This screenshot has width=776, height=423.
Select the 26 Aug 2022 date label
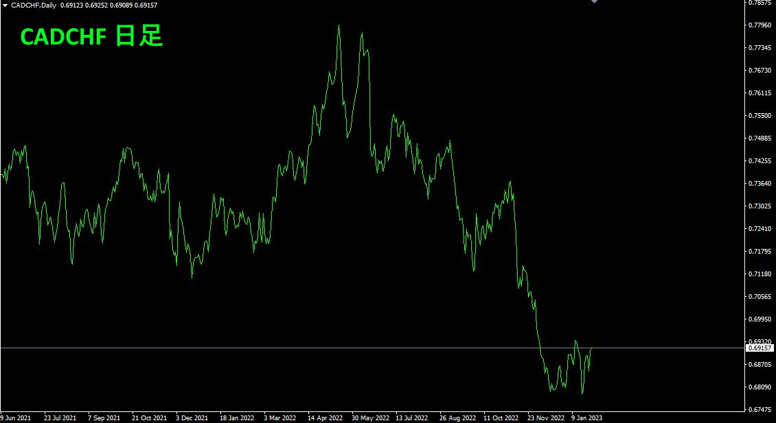pos(458,418)
